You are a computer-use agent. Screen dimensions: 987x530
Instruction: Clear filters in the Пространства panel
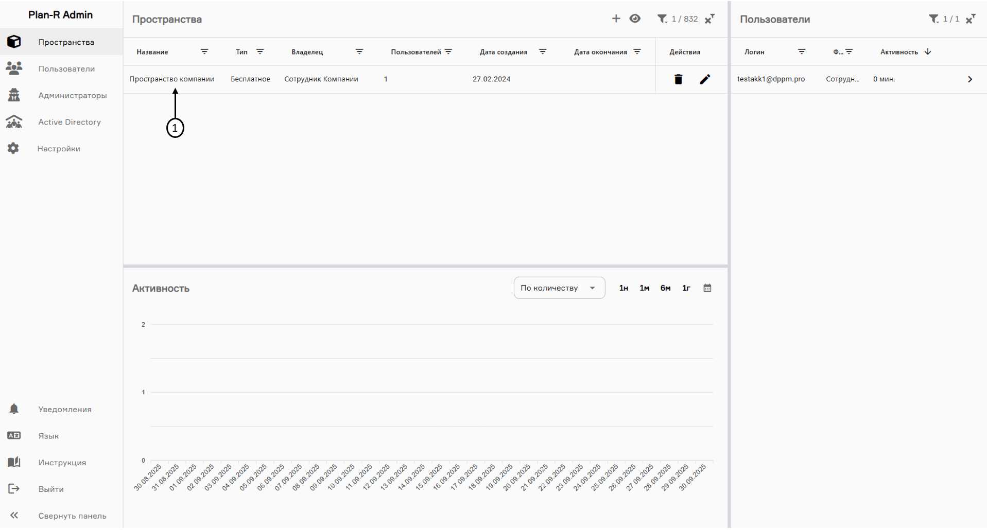point(710,19)
